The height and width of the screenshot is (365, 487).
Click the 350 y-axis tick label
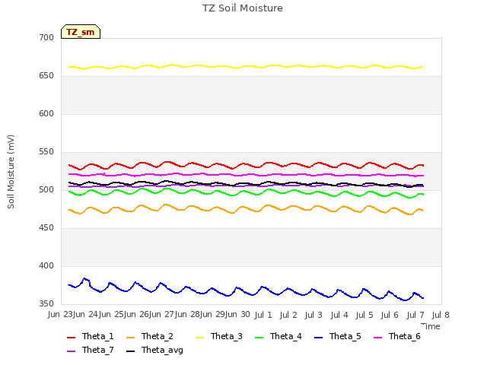[x=46, y=304]
